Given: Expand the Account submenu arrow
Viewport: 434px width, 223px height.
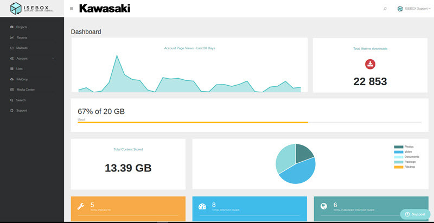Looking at the screenshot, I should pos(53,58).
